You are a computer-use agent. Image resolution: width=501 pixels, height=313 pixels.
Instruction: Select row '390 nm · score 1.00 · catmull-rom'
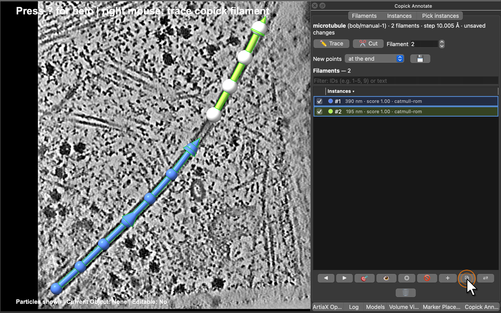pyautogui.click(x=405, y=101)
